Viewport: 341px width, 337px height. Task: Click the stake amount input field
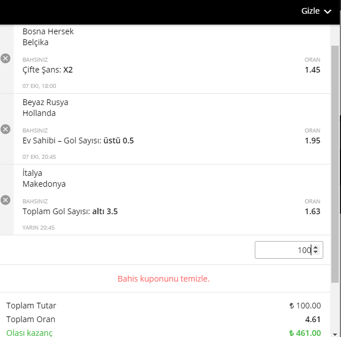289,250
